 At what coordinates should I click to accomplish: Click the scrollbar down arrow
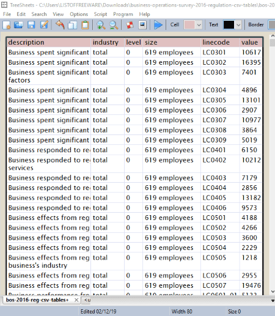click(273, 292)
